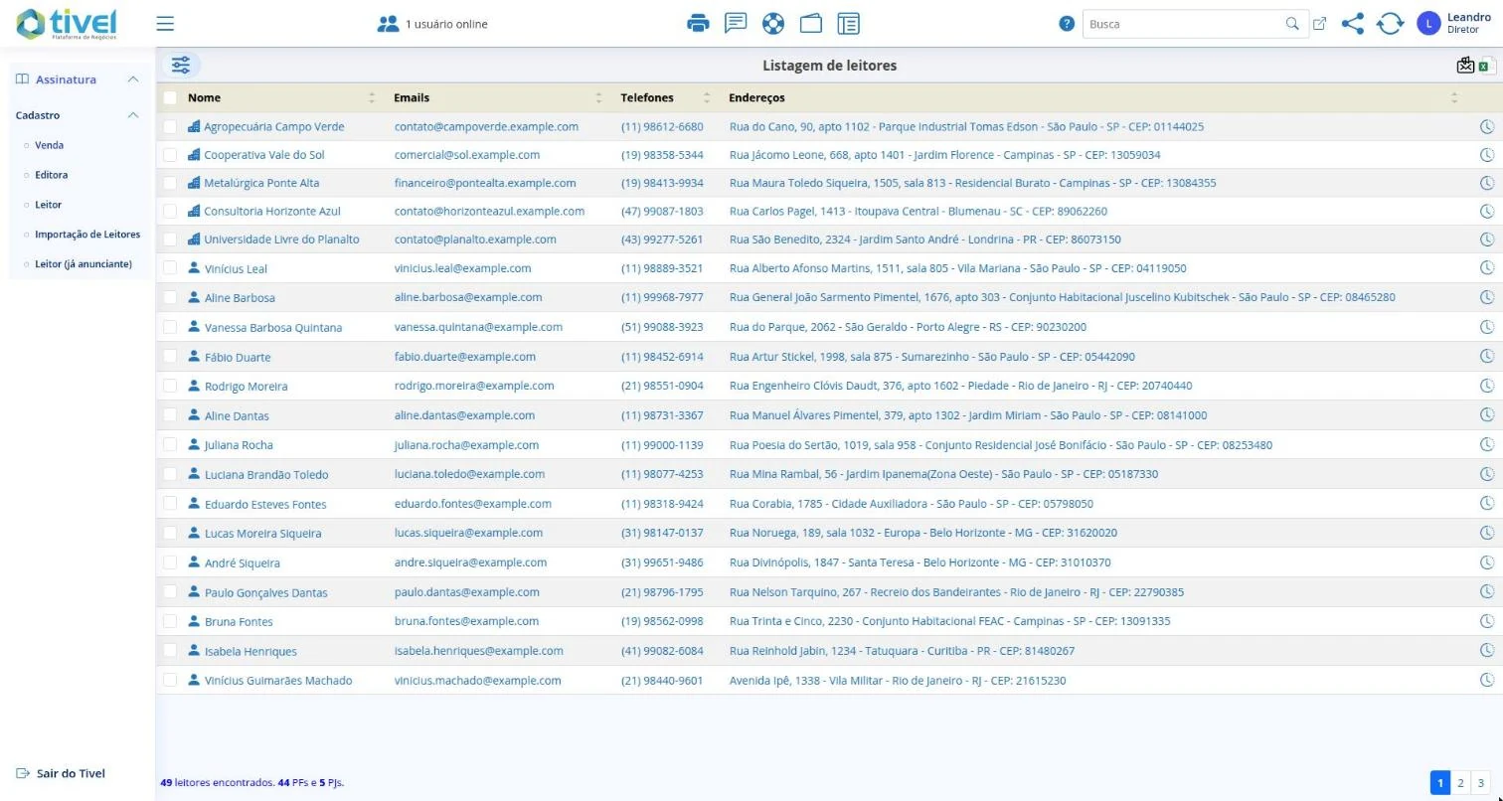Screen dimensions: 1503x801
Task: Click the lifebuoy support icon
Action: coord(773,24)
